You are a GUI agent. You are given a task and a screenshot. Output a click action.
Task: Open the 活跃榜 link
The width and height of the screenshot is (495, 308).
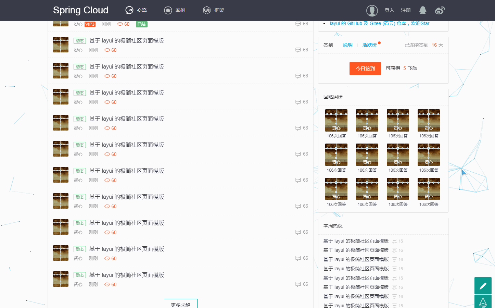point(369,45)
